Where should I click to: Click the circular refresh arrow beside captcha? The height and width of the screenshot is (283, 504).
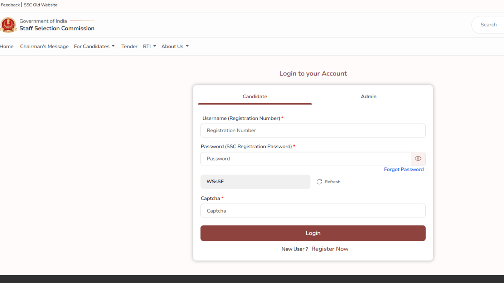click(x=319, y=182)
